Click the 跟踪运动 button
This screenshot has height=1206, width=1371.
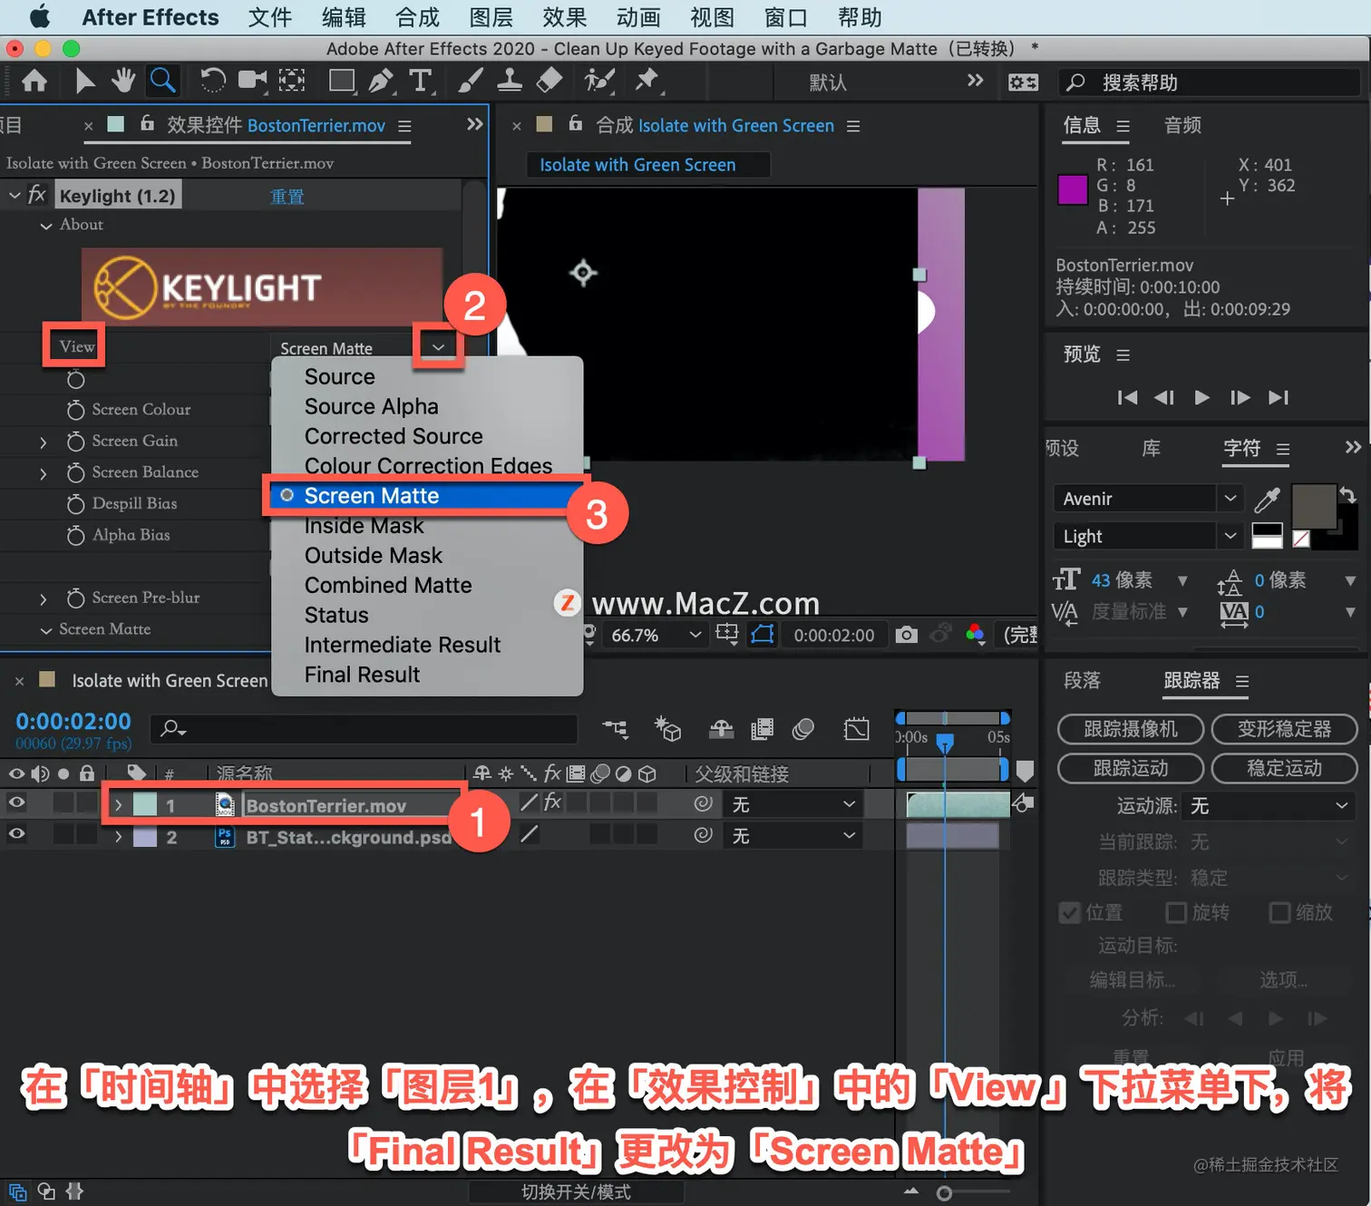point(1130,768)
